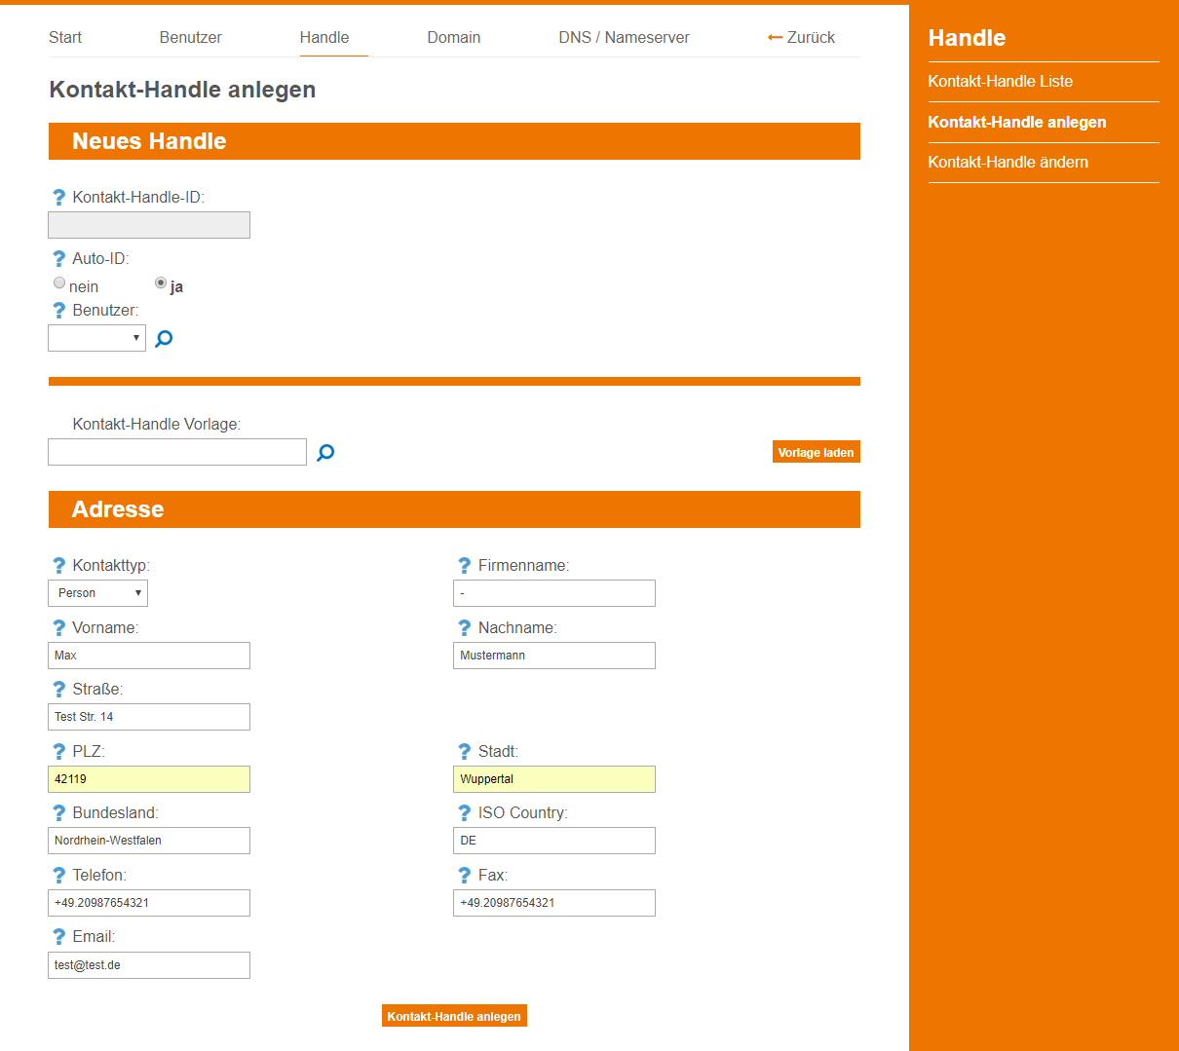Click the help icon next to Kontakt-Handle-ID
1179x1051 pixels.
58,198
